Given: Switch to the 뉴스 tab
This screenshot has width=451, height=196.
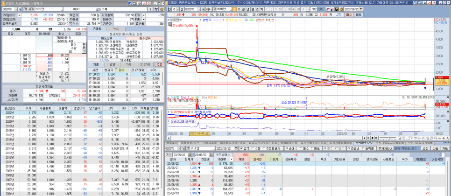Looking at the screenshot, I should [x=116, y=28].
